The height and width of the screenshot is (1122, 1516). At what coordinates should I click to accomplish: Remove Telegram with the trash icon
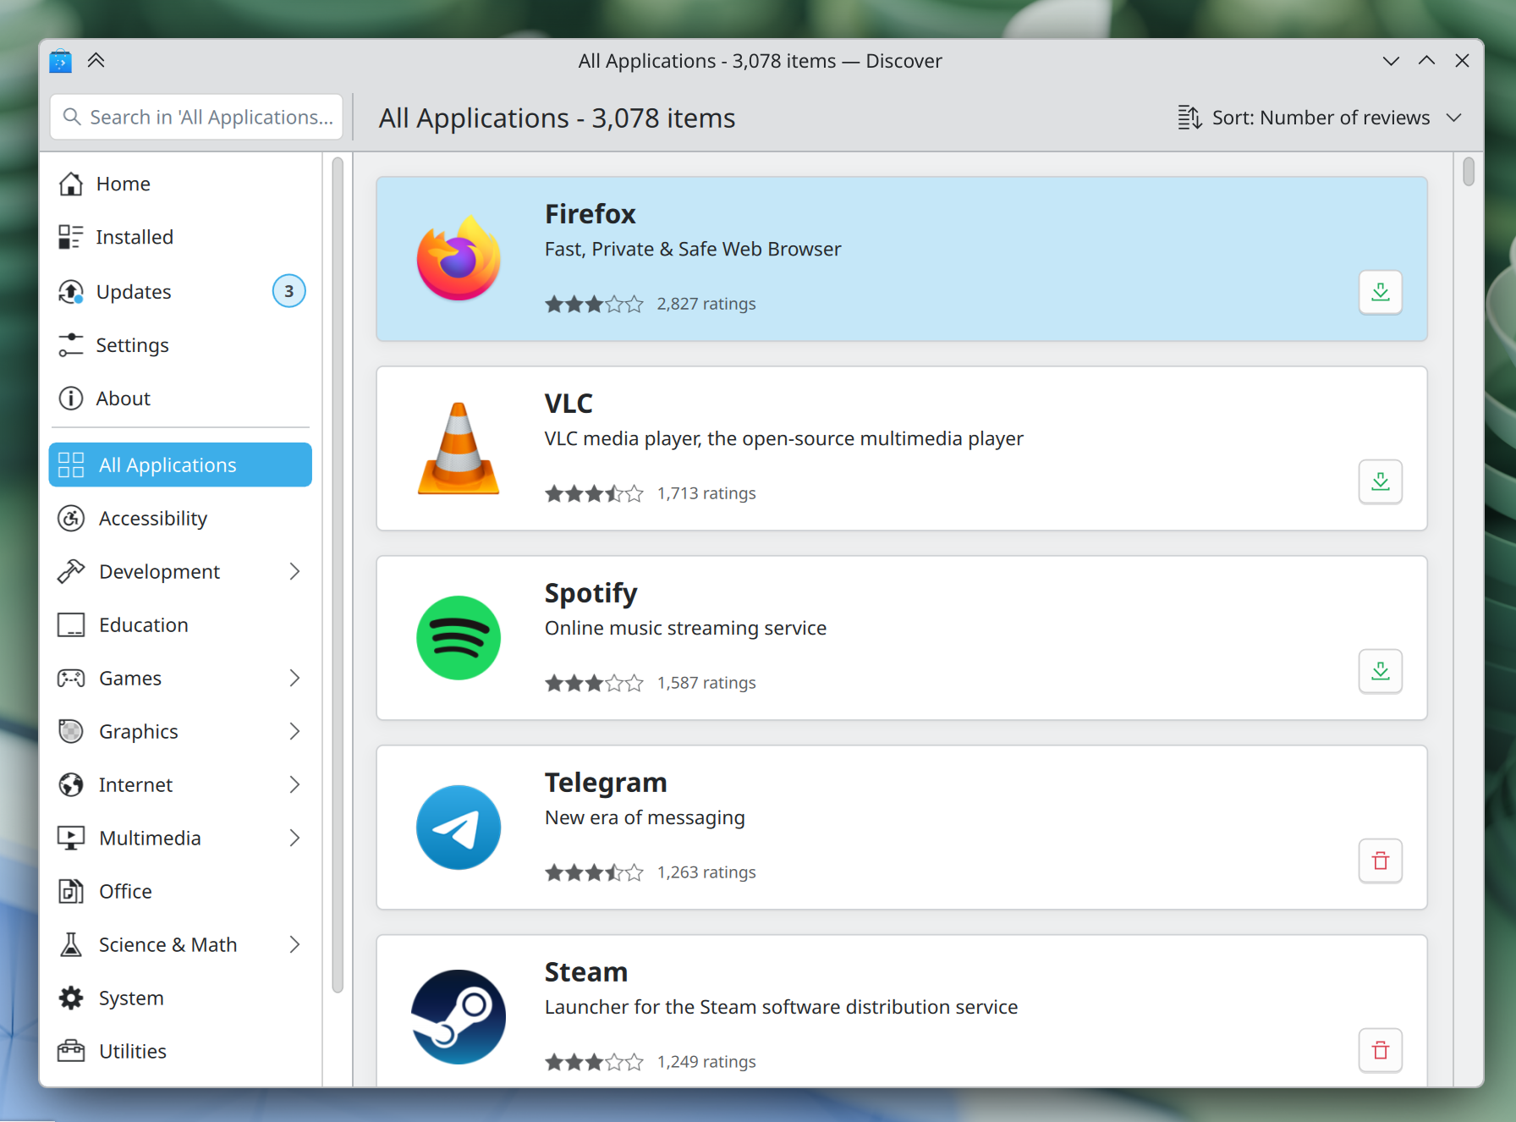coord(1380,861)
